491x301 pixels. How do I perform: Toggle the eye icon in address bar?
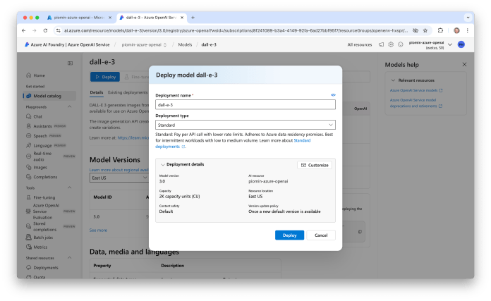(x=416, y=30)
